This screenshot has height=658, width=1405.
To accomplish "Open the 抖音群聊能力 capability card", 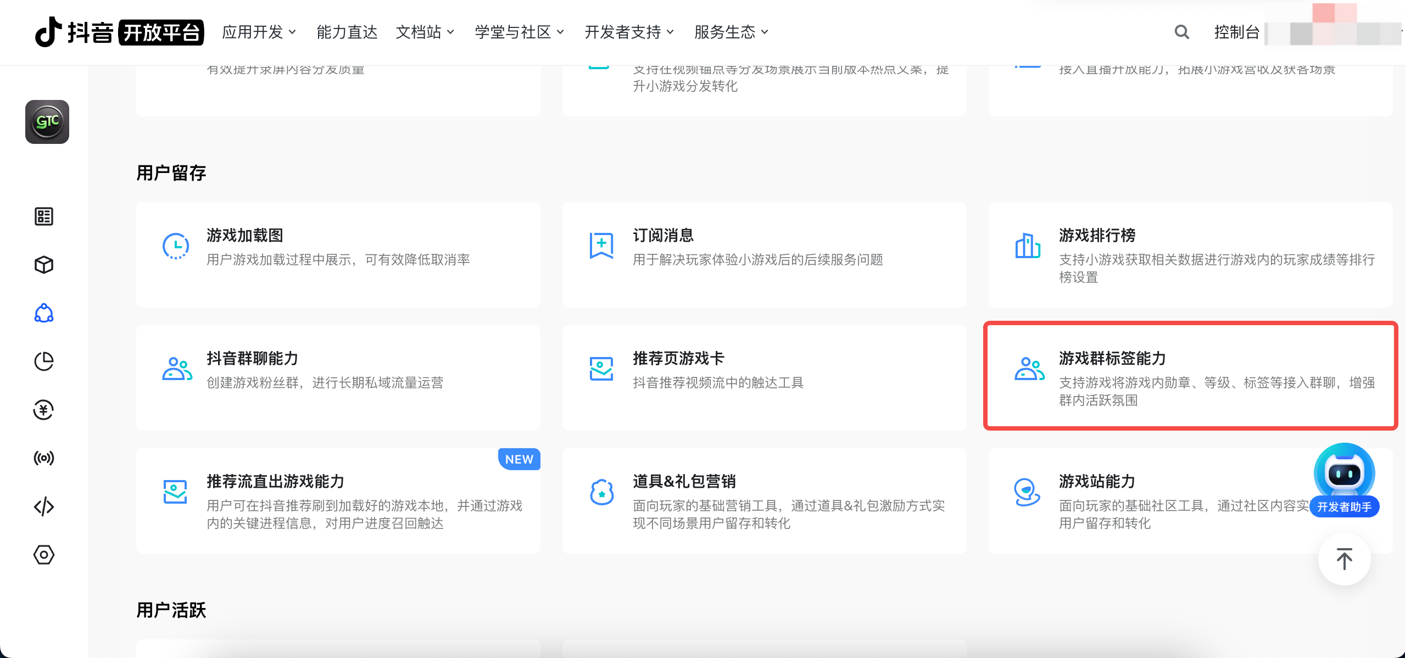I will click(338, 378).
